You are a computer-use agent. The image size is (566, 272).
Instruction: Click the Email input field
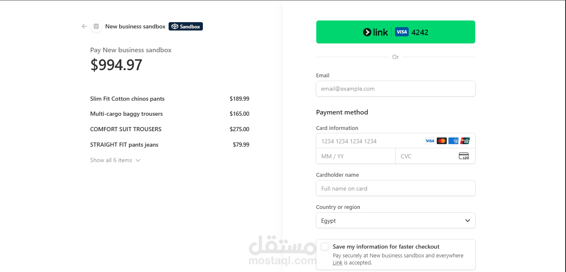click(395, 89)
